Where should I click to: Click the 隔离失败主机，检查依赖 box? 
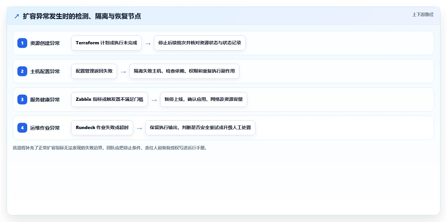tap(184, 71)
